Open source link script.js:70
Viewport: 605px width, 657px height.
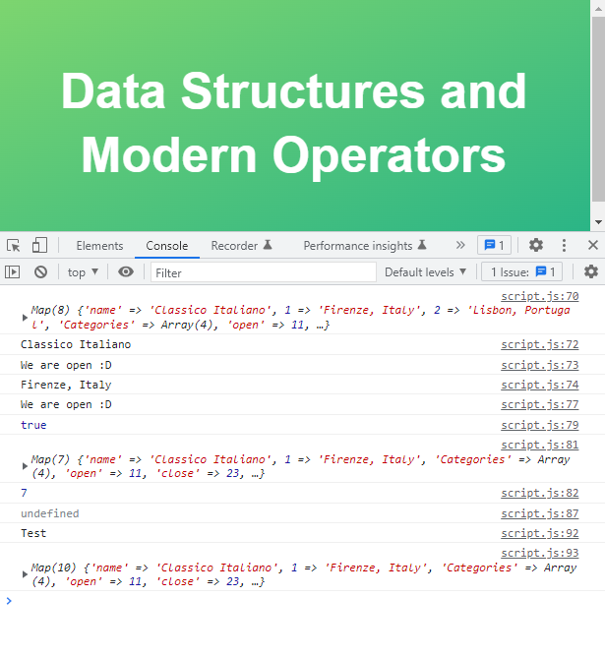click(540, 296)
